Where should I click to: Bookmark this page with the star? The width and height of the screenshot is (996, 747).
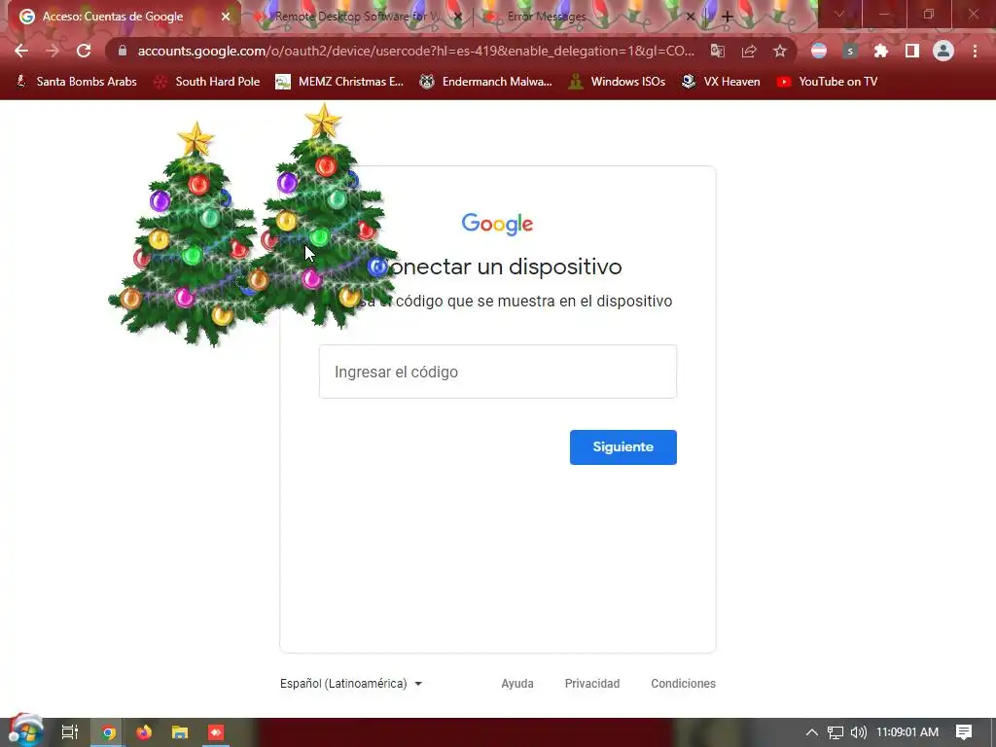tap(780, 51)
